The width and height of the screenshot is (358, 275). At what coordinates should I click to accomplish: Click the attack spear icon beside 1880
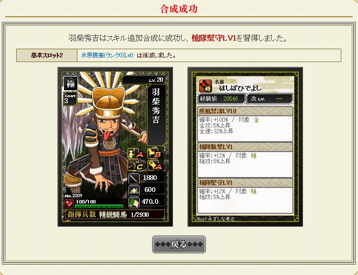click(x=134, y=178)
